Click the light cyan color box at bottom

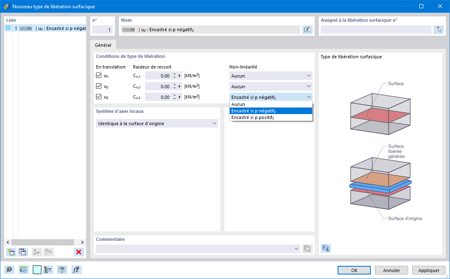(37, 270)
